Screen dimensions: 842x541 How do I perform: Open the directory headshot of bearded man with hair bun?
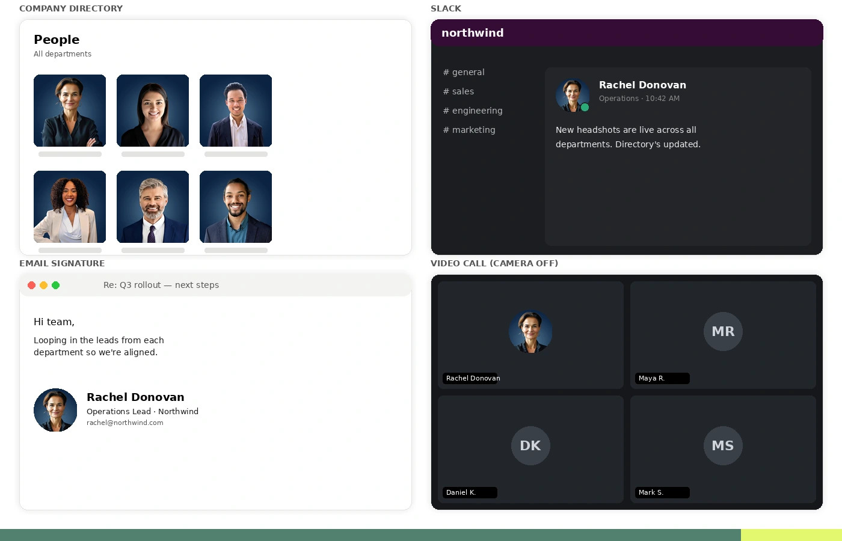(236, 207)
